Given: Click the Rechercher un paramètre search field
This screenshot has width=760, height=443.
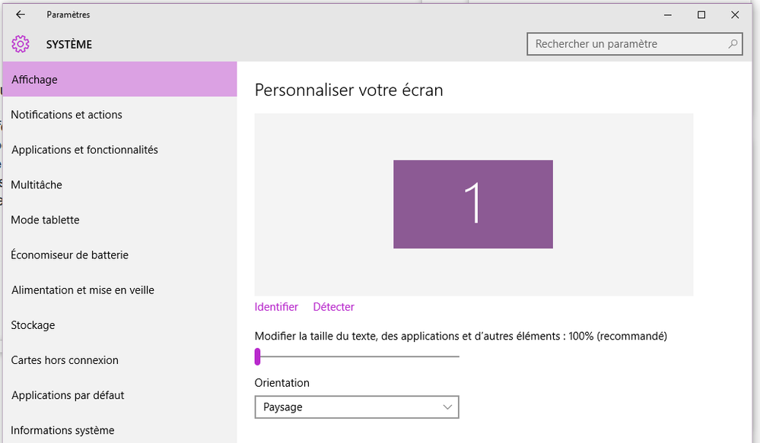Looking at the screenshot, I should pos(628,44).
